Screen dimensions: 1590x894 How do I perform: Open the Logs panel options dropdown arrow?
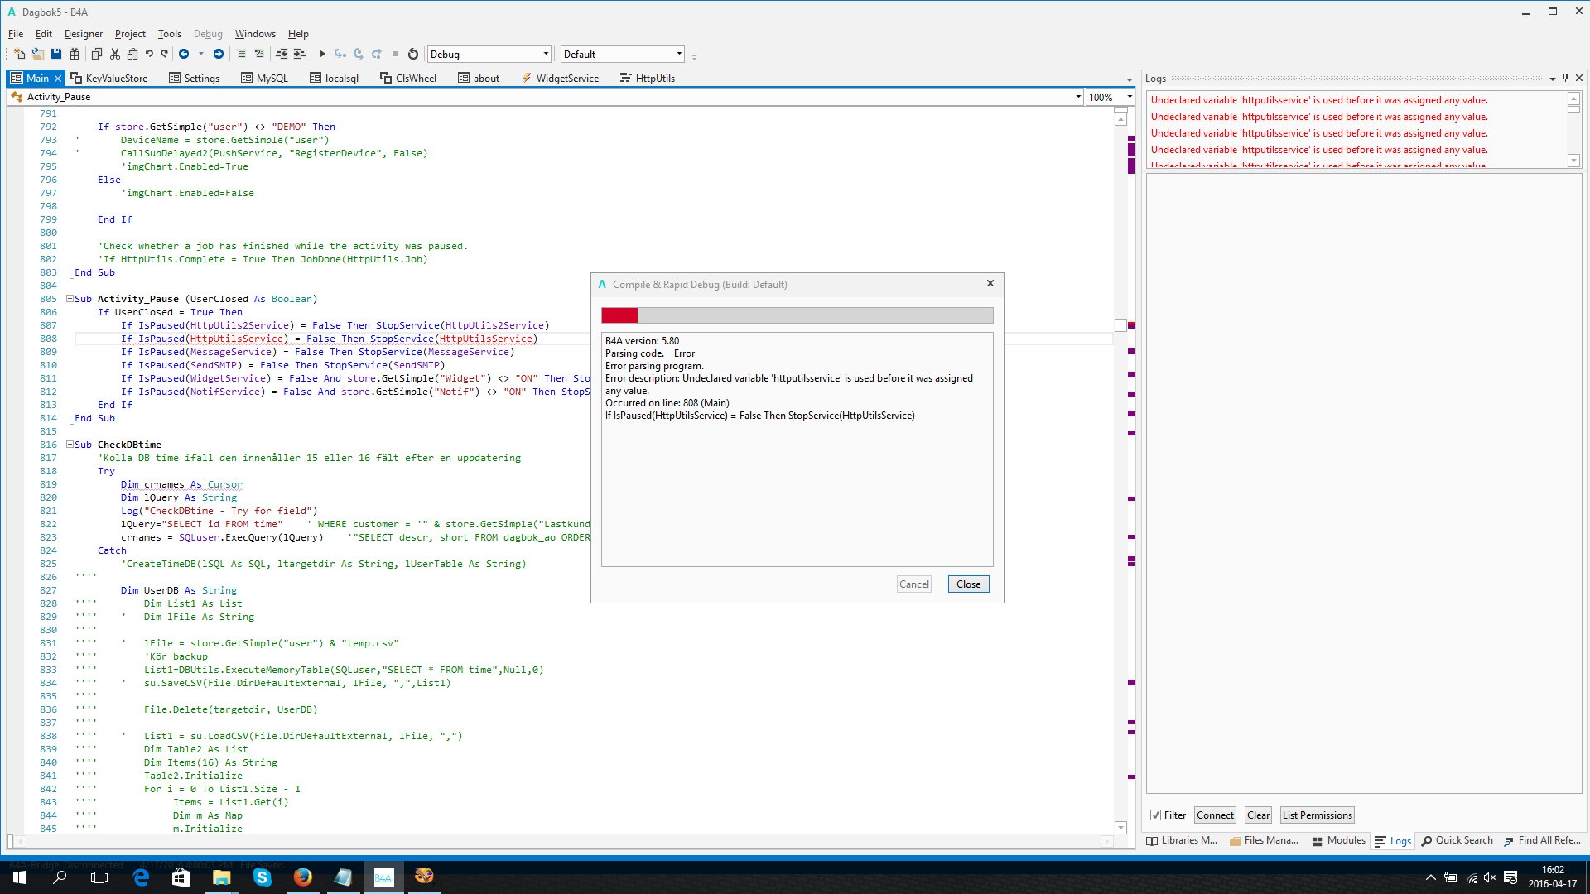pyautogui.click(x=1552, y=79)
